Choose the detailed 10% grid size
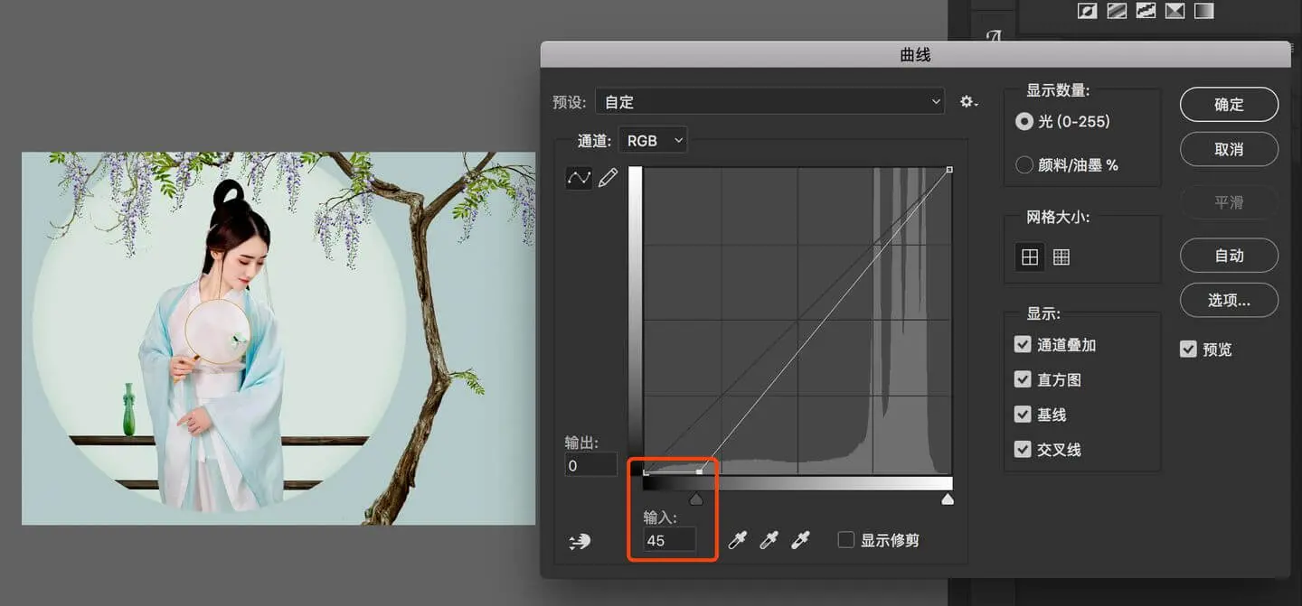 [1061, 257]
